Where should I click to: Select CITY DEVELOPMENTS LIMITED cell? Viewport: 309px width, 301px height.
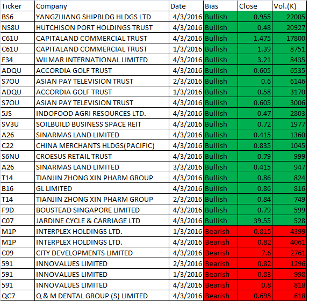pyautogui.click(x=102, y=253)
